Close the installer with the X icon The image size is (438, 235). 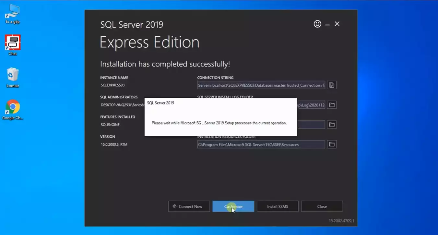point(337,24)
